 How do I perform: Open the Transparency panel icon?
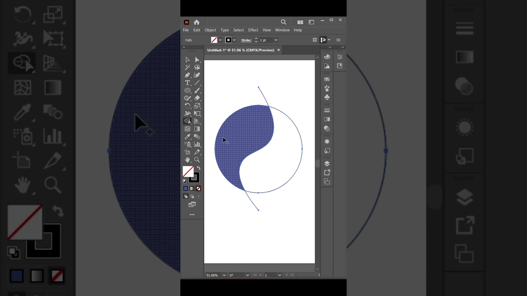point(327,128)
